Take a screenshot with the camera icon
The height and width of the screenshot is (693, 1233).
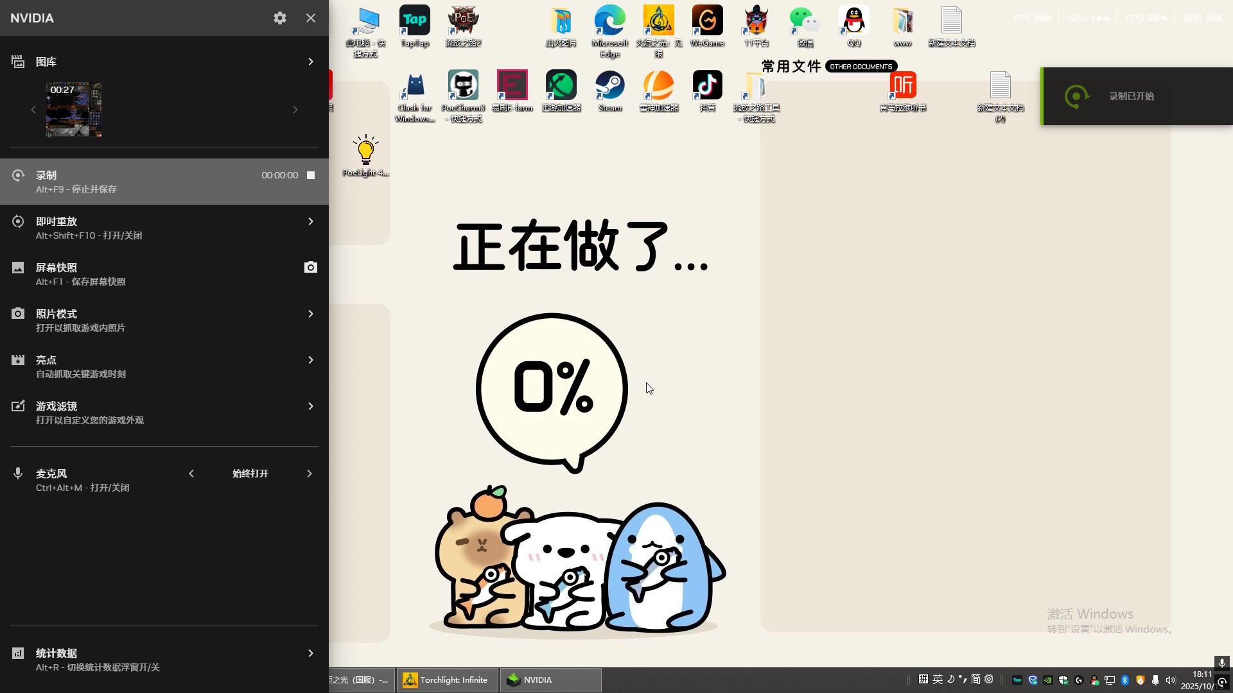[x=311, y=268]
